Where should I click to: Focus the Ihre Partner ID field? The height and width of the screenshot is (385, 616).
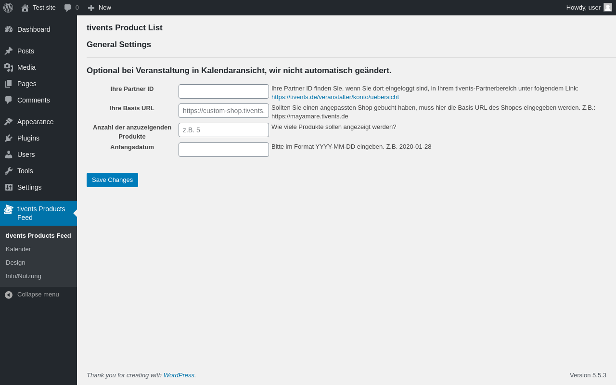(x=224, y=91)
